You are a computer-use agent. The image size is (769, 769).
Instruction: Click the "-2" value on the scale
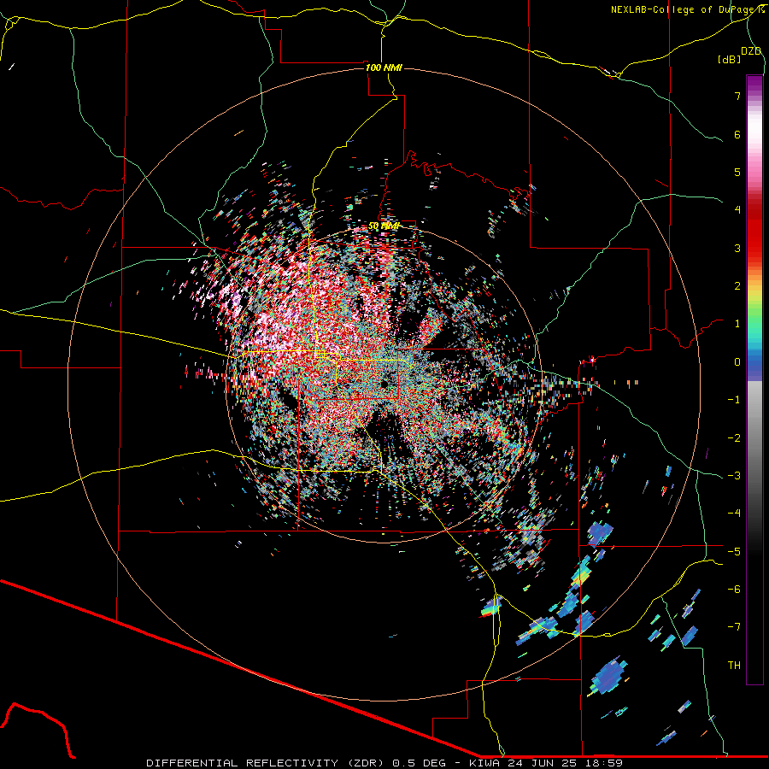734,438
